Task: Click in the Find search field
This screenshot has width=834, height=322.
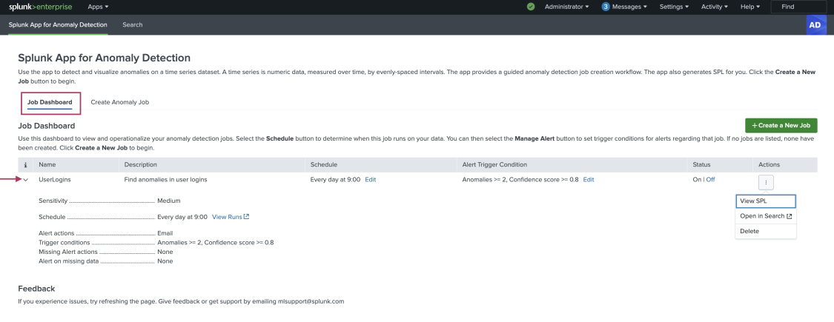Action: (x=801, y=7)
